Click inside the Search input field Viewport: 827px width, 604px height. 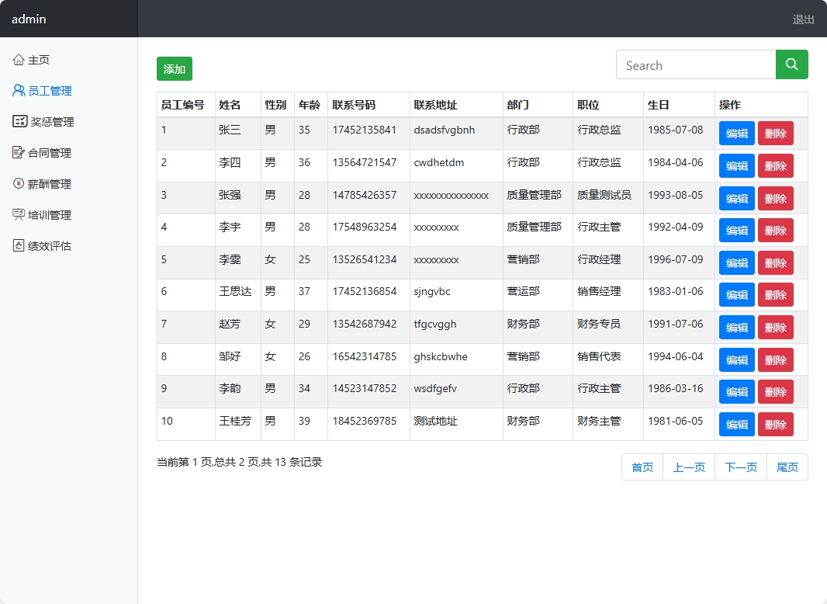[x=690, y=65]
